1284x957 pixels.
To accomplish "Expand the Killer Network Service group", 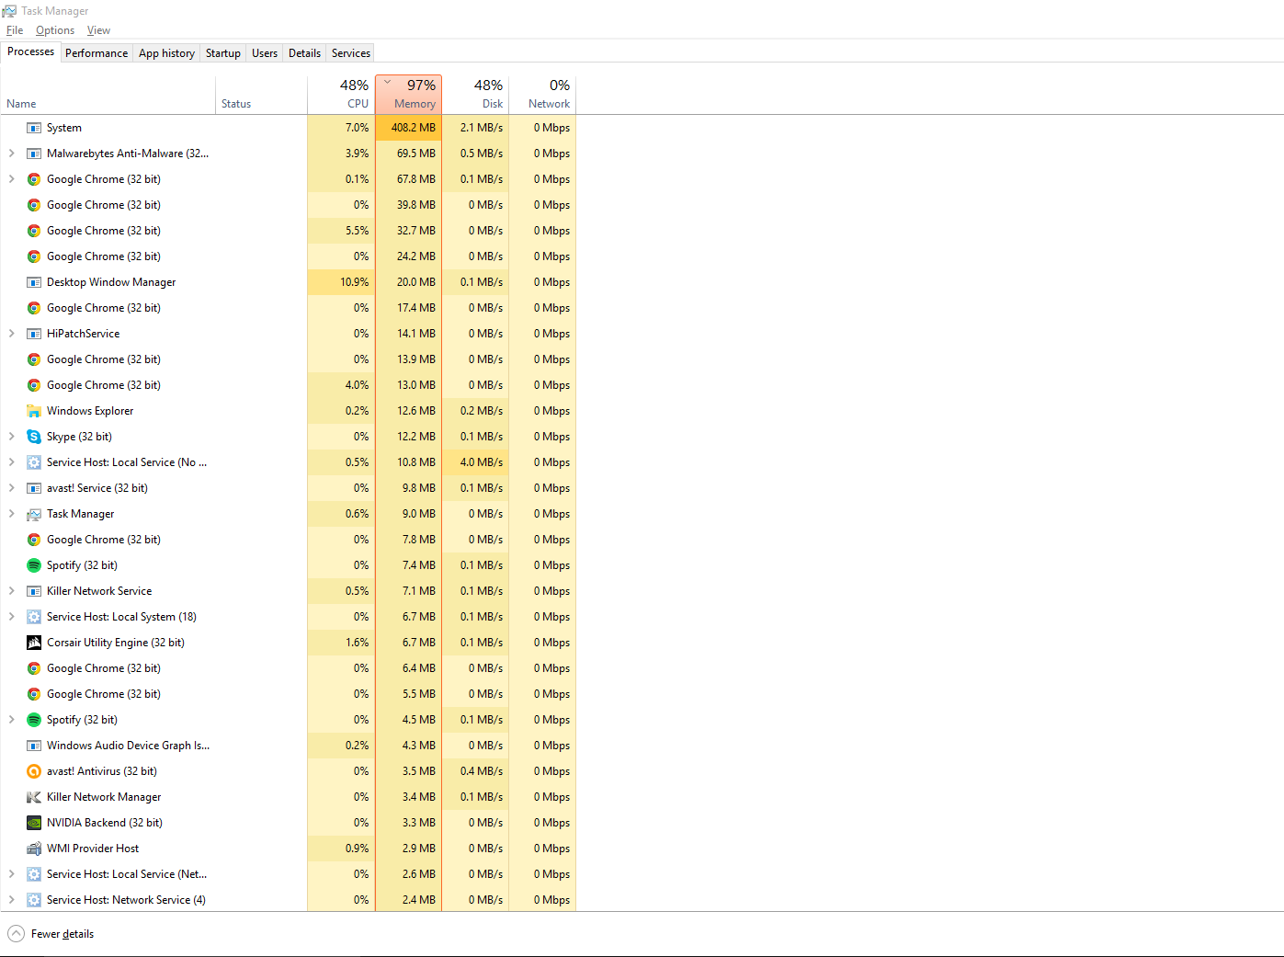I will (x=11, y=591).
